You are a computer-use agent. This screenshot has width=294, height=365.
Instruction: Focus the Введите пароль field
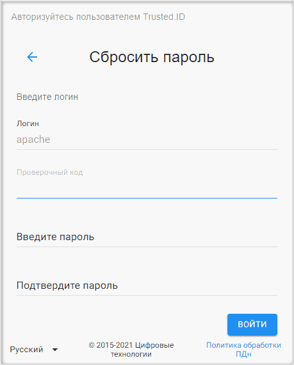[147, 237]
